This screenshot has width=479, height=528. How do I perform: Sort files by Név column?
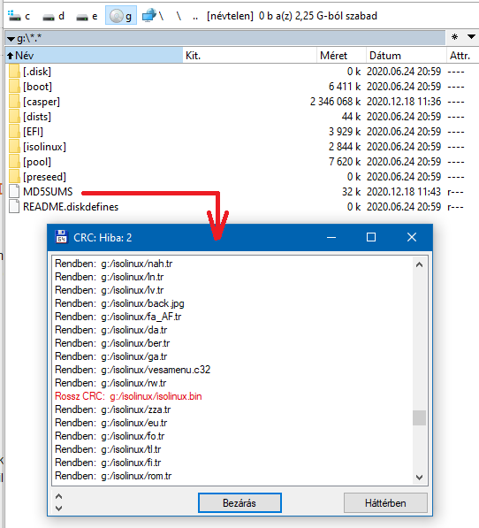[x=95, y=56]
